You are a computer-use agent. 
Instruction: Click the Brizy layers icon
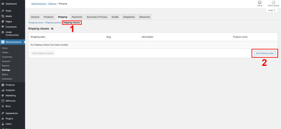pos(3,106)
